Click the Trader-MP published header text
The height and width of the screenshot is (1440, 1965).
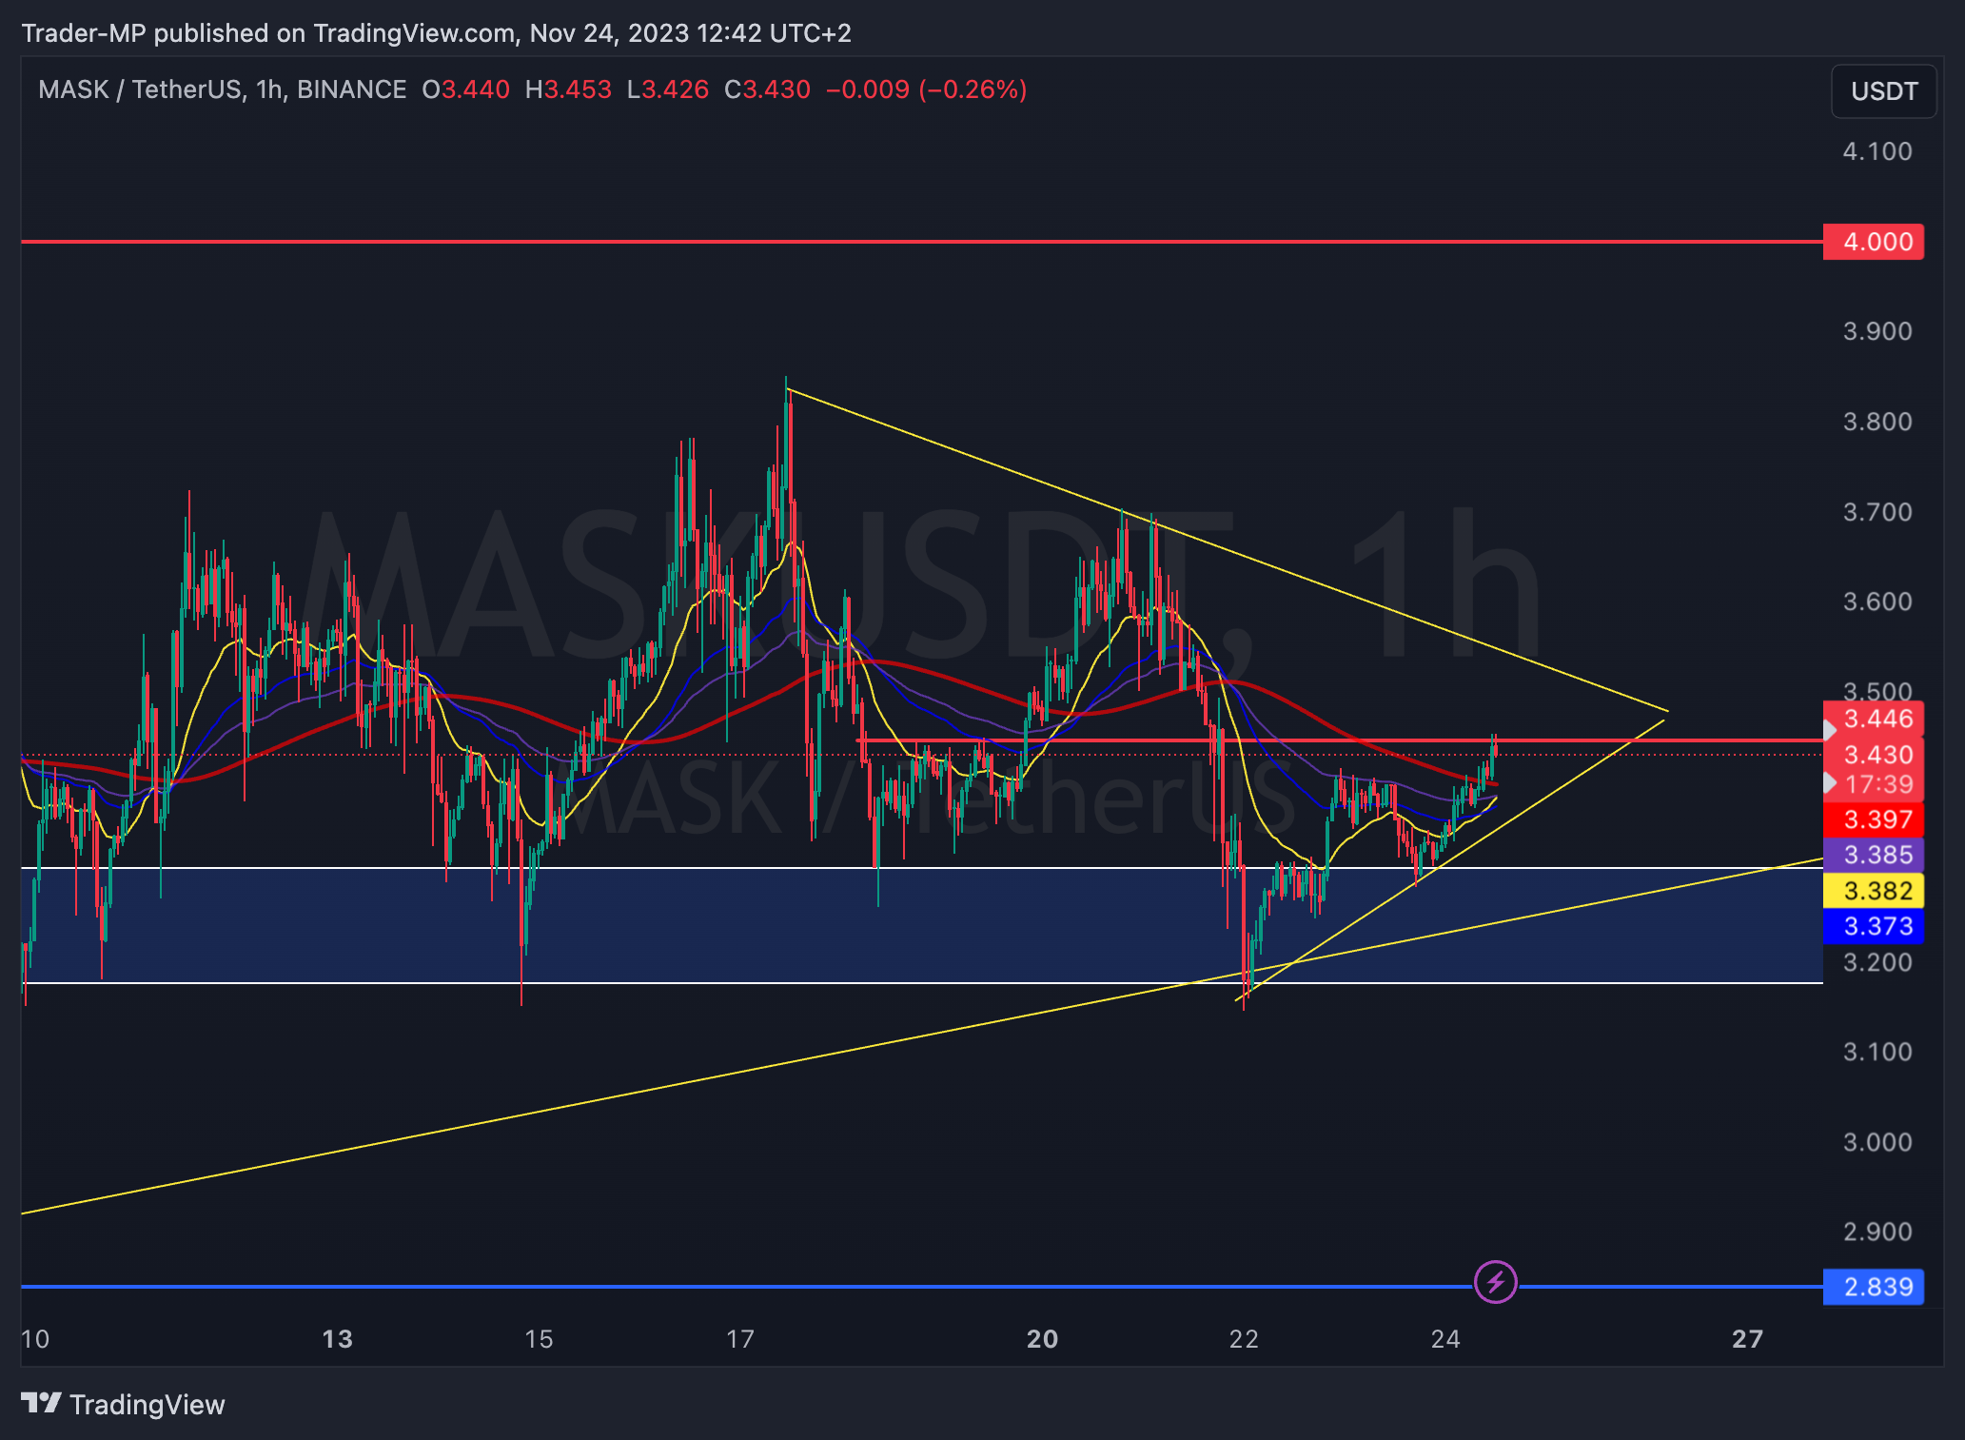(x=436, y=33)
